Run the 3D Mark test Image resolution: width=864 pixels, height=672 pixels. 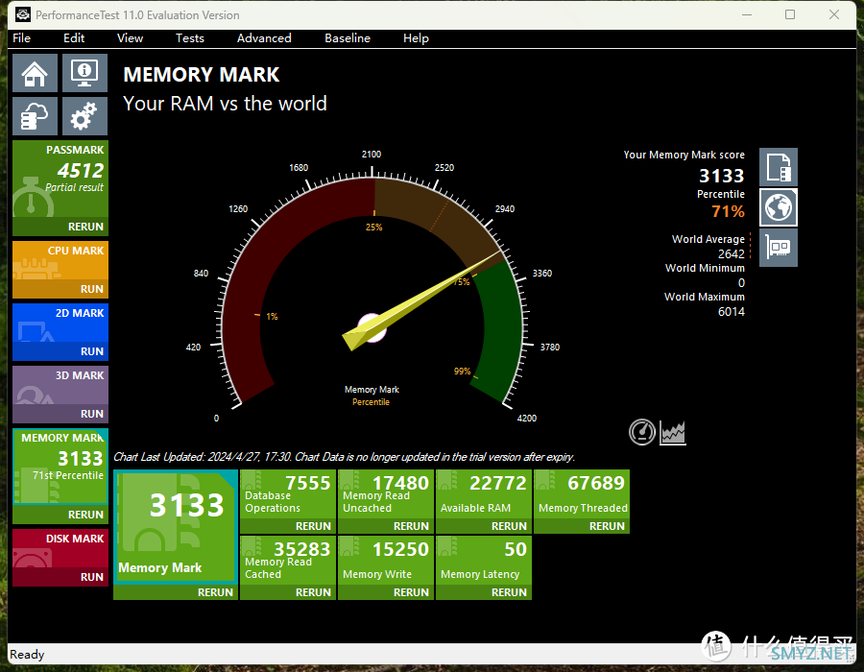tap(60, 413)
